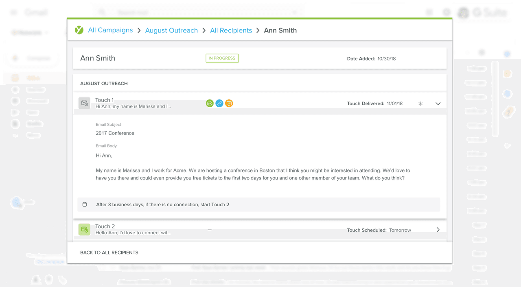The height and width of the screenshot is (287, 521).
Task: Click the Touch 1 email envelope icon
Action: coord(84,103)
